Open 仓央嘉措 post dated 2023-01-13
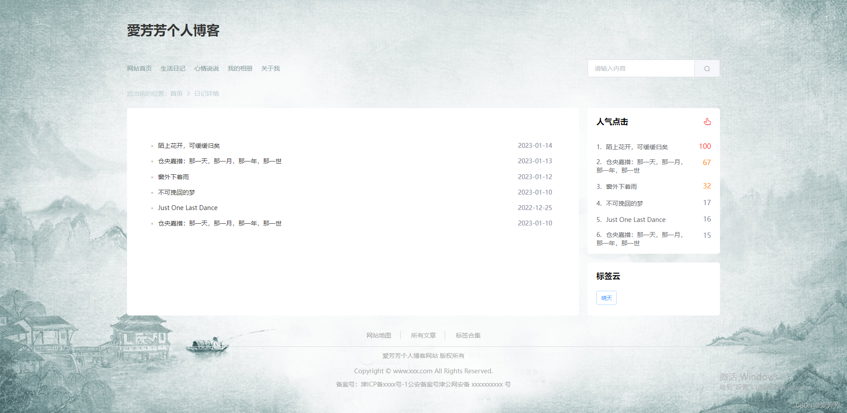Viewport: 847px width, 413px height. (x=220, y=161)
